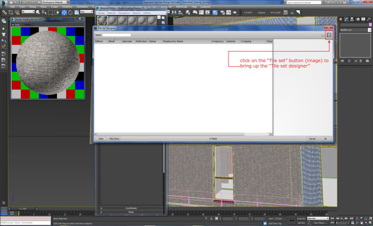Click the Tile set button icon
The width and height of the screenshot is (373, 226).
pyautogui.click(x=329, y=35)
